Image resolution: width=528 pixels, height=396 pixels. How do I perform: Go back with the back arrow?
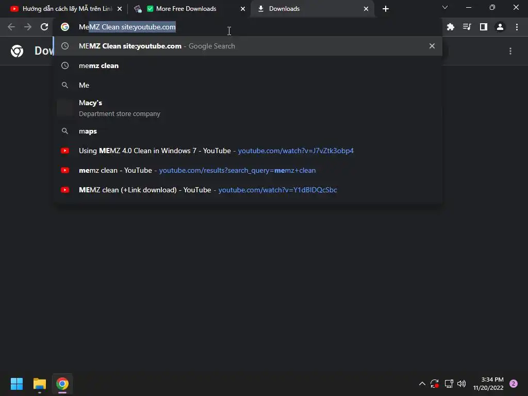tap(11, 27)
